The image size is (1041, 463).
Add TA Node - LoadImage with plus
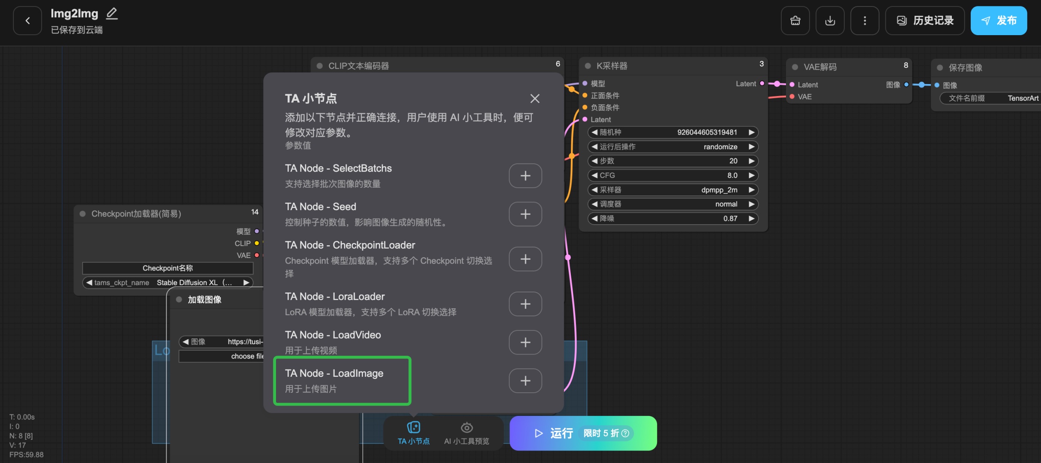coord(525,381)
